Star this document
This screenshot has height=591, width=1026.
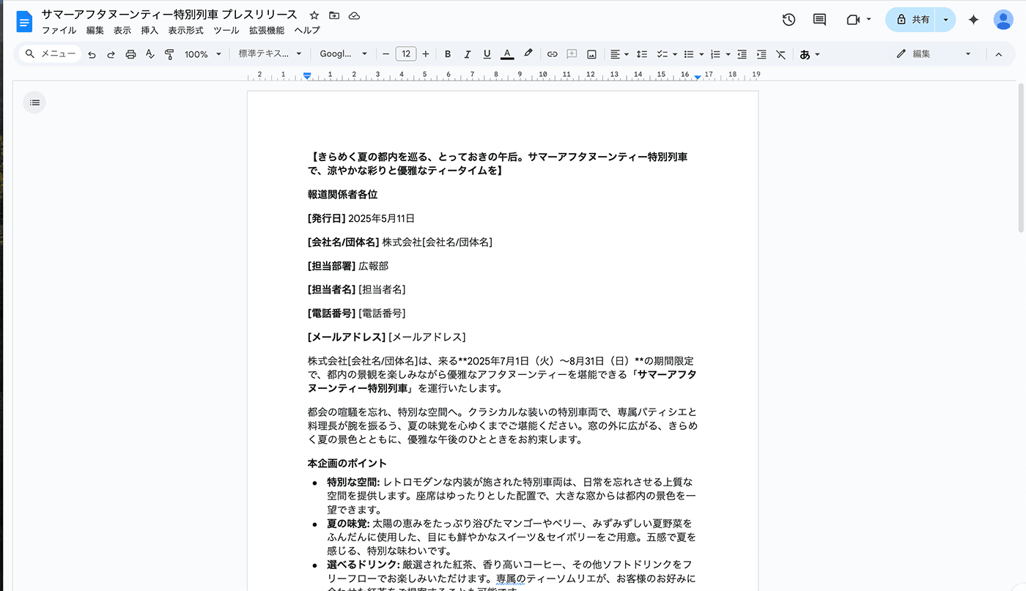(314, 15)
